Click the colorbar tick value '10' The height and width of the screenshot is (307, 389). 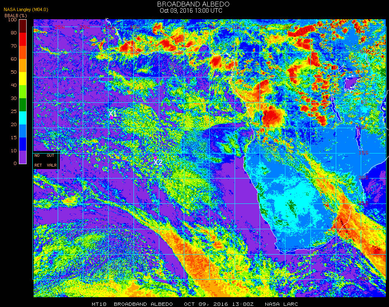(x=14, y=151)
